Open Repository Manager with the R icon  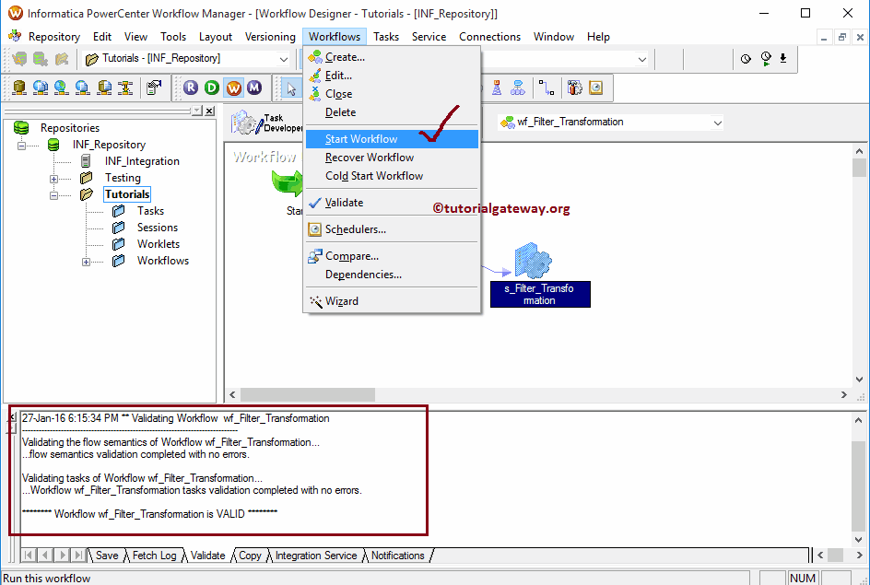(190, 88)
